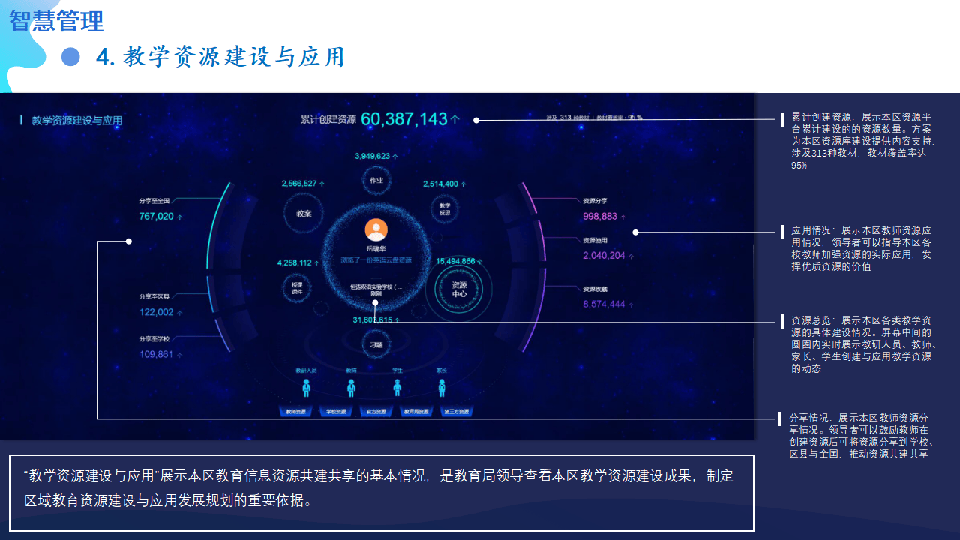Click the 教研人员 person icon
The image size is (960, 540).
(x=306, y=387)
